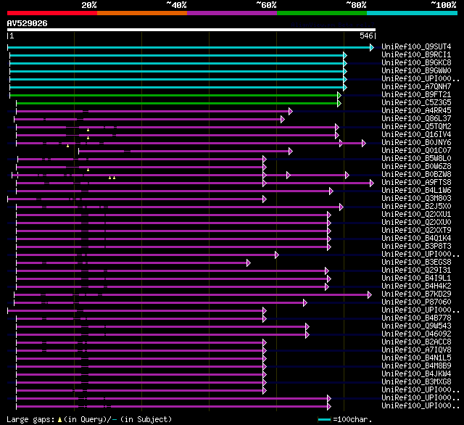Select the UniRef100_Q3M803 label

(416, 198)
